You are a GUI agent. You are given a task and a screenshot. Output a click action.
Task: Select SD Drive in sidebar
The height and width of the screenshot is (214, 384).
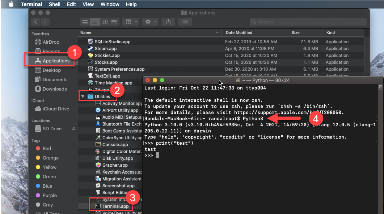click(48, 128)
